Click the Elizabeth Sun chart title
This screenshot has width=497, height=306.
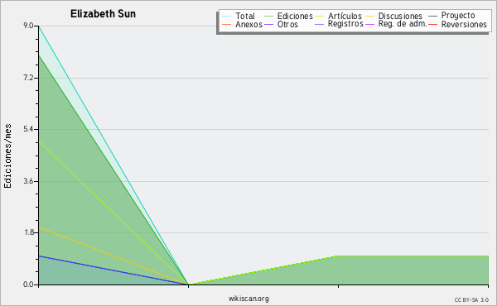103,14
